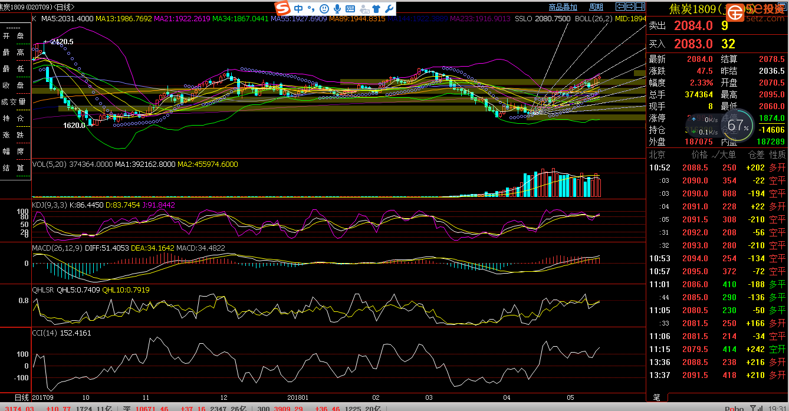Click the 201801 date on time axis
This screenshot has width=789, height=411.
click(x=298, y=398)
